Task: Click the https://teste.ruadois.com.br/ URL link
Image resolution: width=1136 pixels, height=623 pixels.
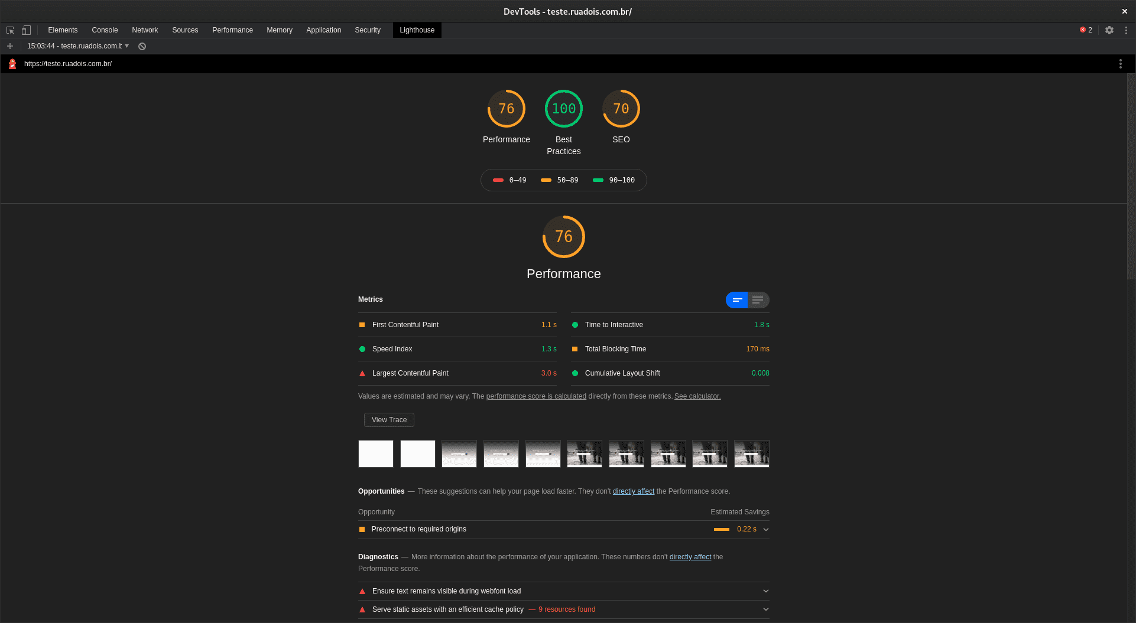Action: [x=68, y=64]
